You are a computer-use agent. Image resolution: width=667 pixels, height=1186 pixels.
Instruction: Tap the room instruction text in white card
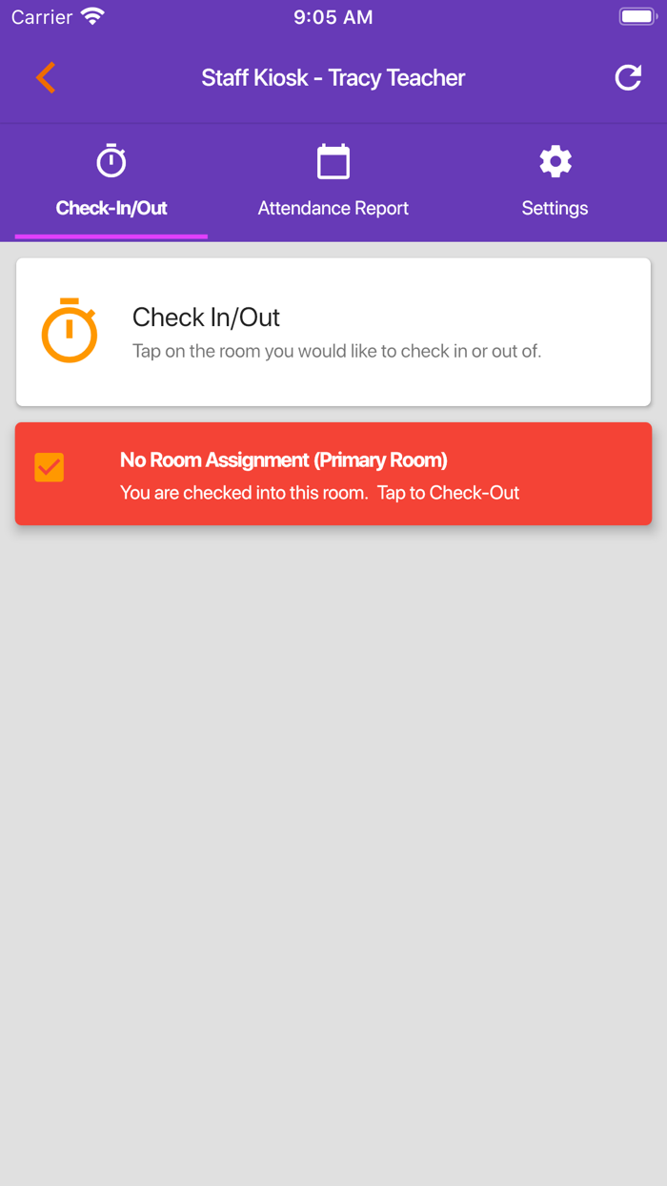[337, 351]
